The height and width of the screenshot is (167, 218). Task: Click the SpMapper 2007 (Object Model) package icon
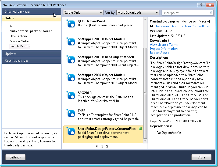(x=71, y=77)
